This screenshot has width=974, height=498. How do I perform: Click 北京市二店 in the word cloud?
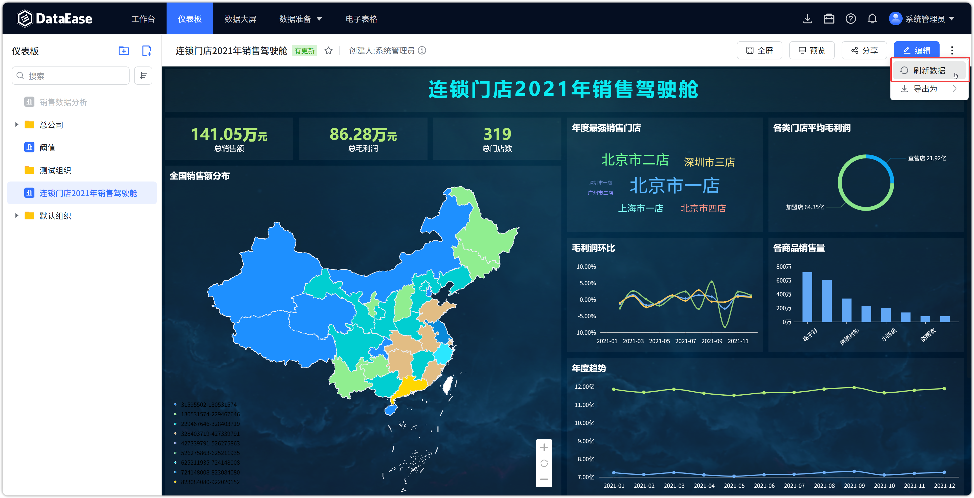[635, 160]
